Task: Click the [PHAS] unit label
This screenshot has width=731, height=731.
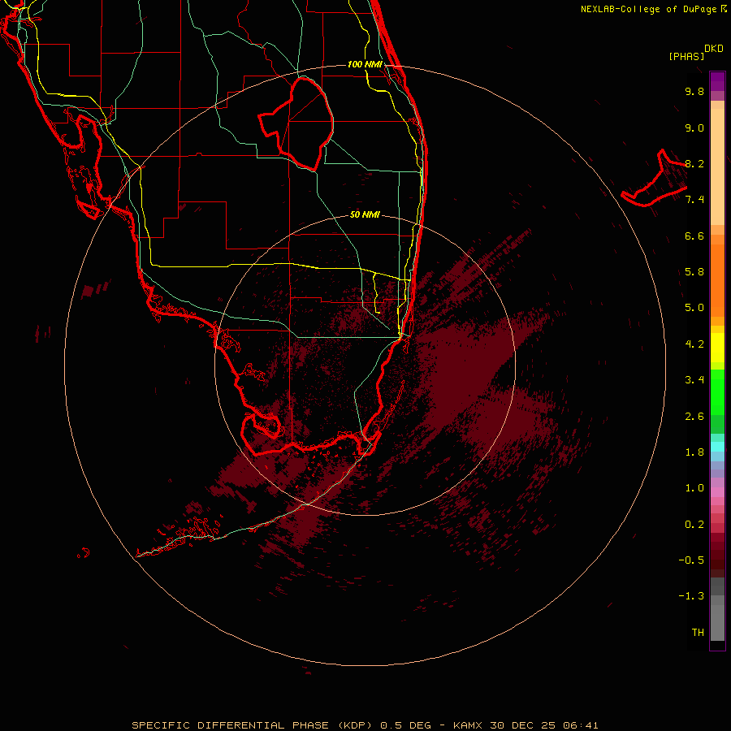Action: [686, 57]
